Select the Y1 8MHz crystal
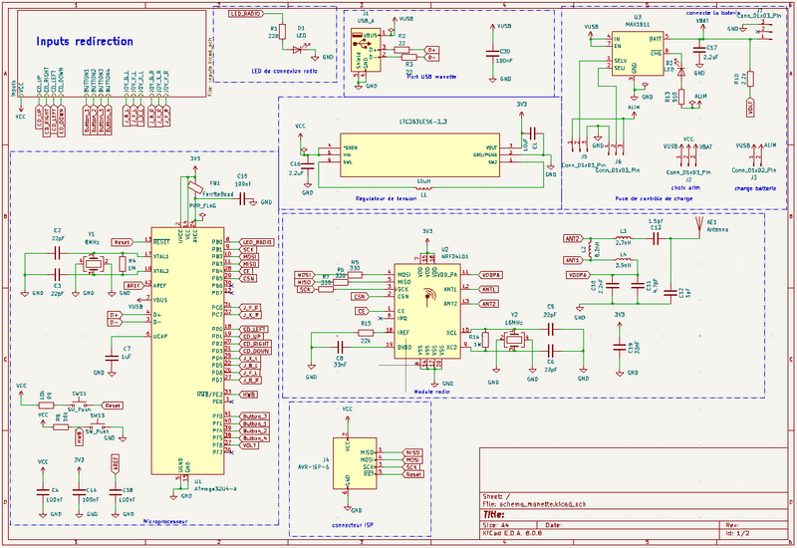 92,264
